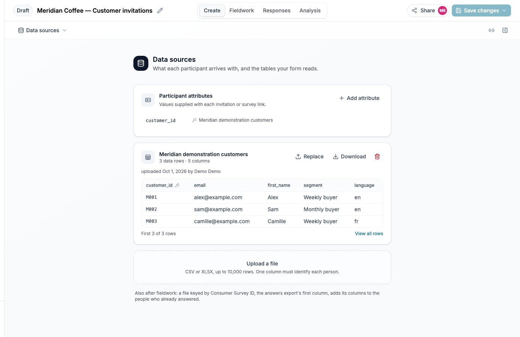Click the email column header
Image resolution: width=520 pixels, height=337 pixels.
tap(200, 185)
